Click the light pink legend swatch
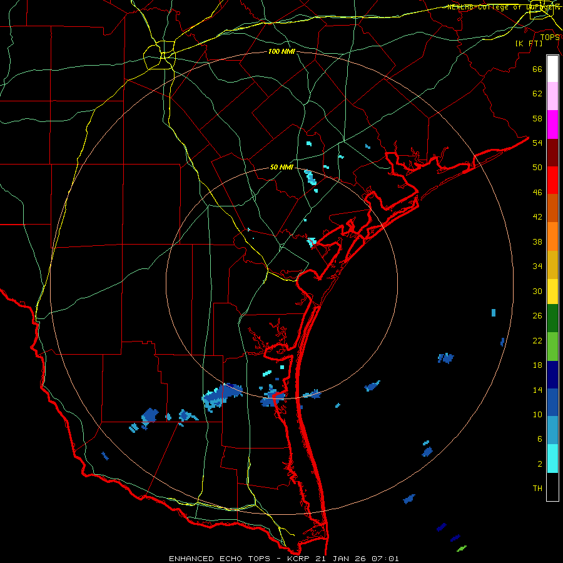This screenshot has width=563, height=563. (552, 96)
